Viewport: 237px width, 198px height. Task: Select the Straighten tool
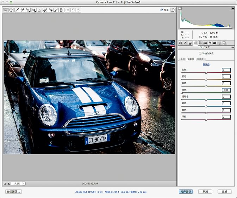click(39, 10)
